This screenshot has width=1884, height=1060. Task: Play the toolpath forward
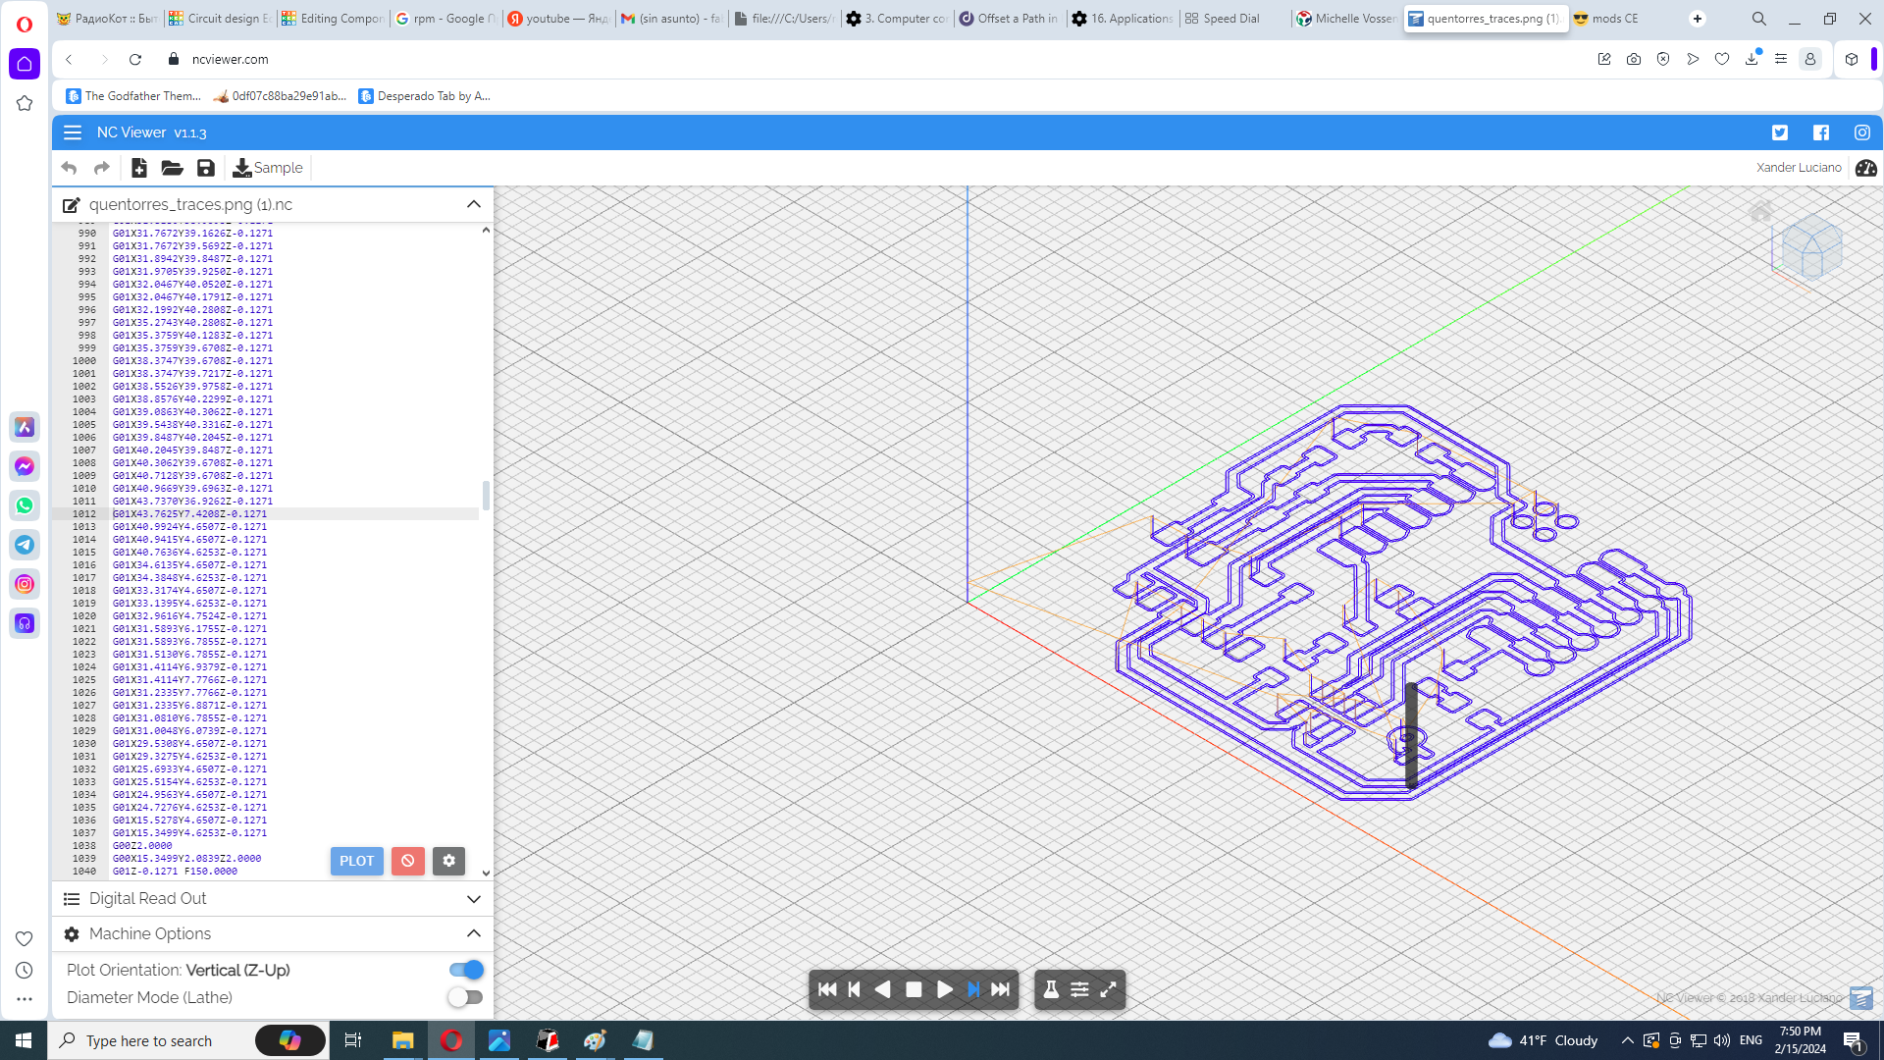pyautogui.click(x=944, y=989)
